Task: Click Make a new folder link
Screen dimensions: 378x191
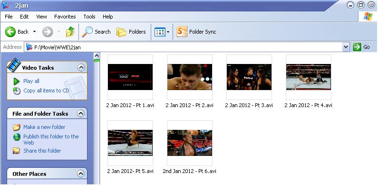Action: coord(44,127)
